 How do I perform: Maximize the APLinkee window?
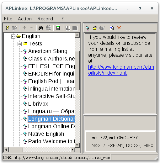140,8
